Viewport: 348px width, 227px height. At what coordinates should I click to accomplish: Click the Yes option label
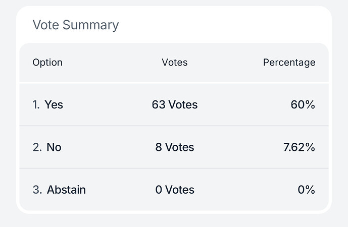pyautogui.click(x=54, y=105)
